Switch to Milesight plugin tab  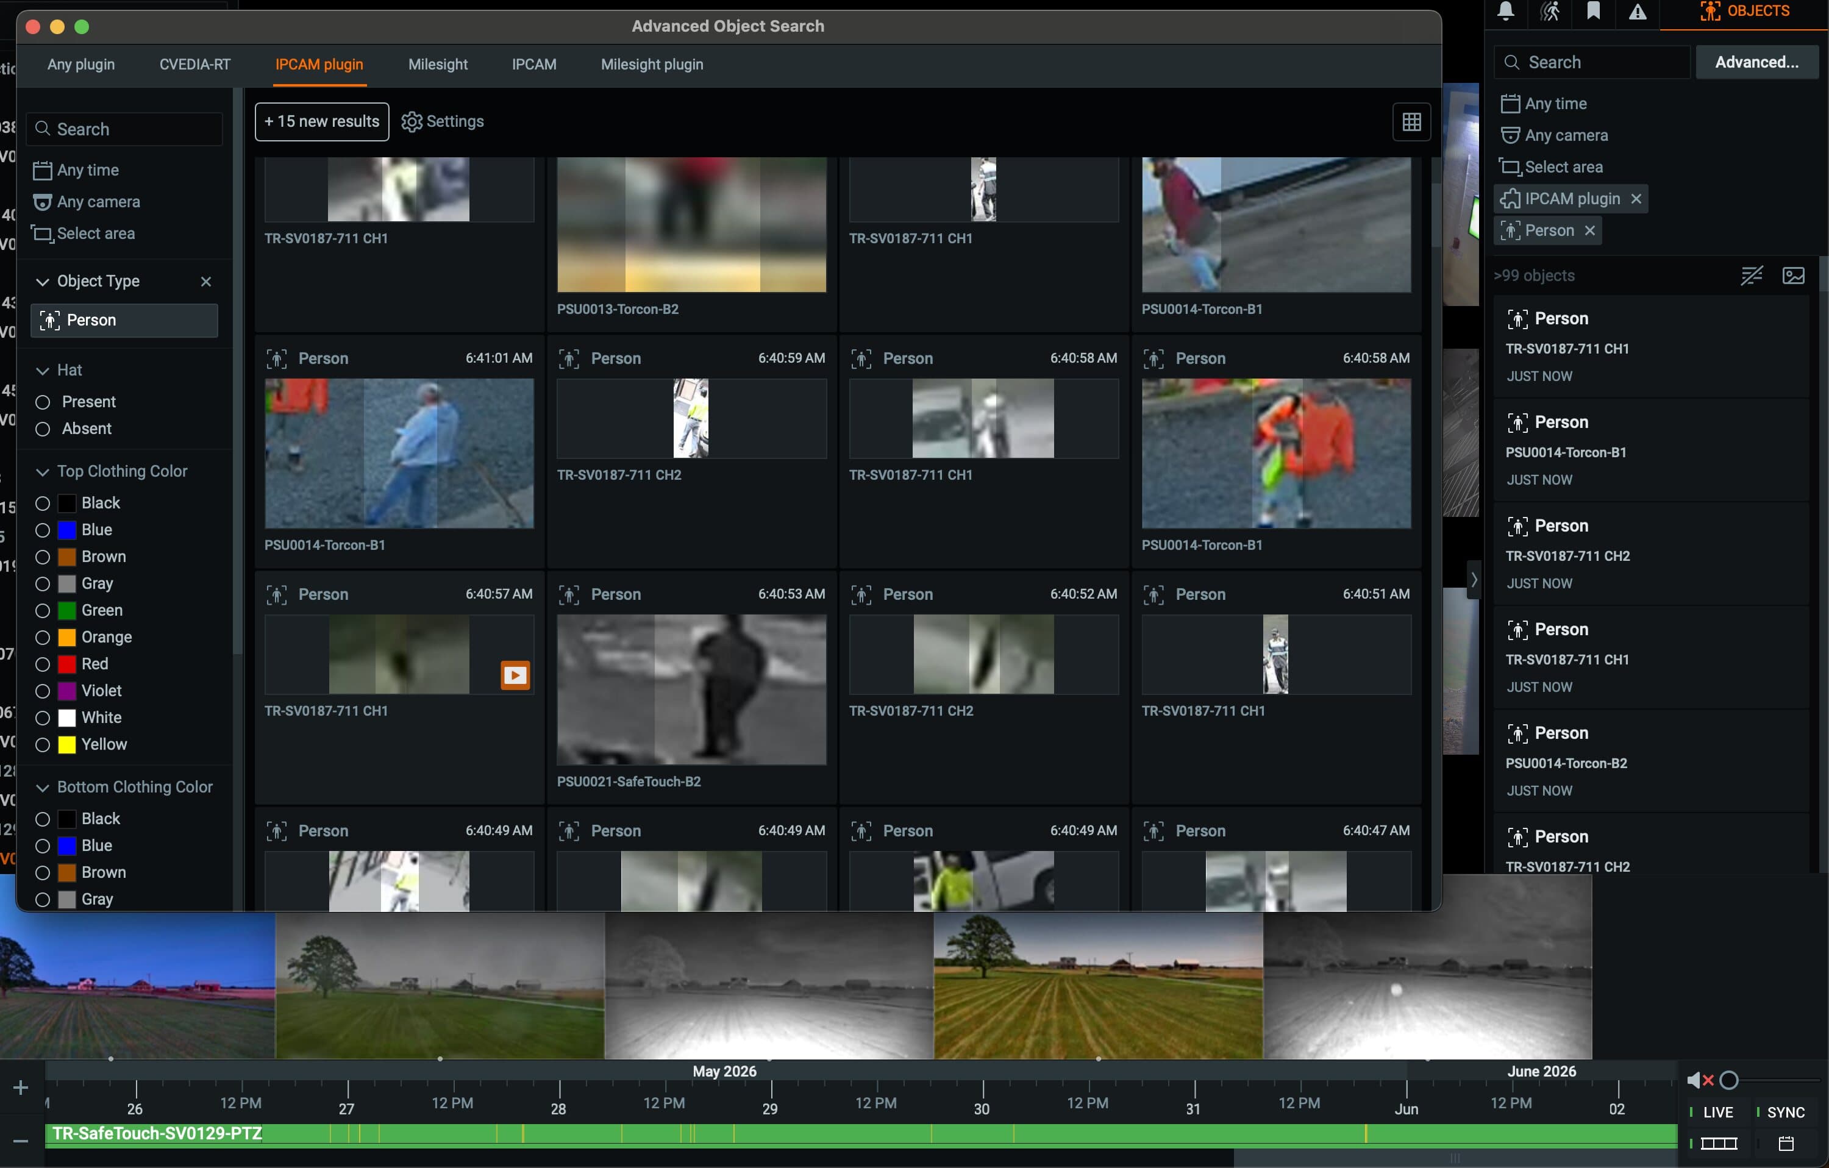(x=652, y=65)
